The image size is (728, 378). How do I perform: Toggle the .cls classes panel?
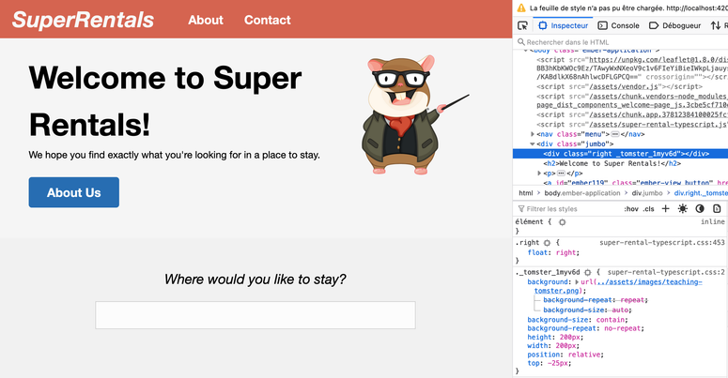(648, 208)
